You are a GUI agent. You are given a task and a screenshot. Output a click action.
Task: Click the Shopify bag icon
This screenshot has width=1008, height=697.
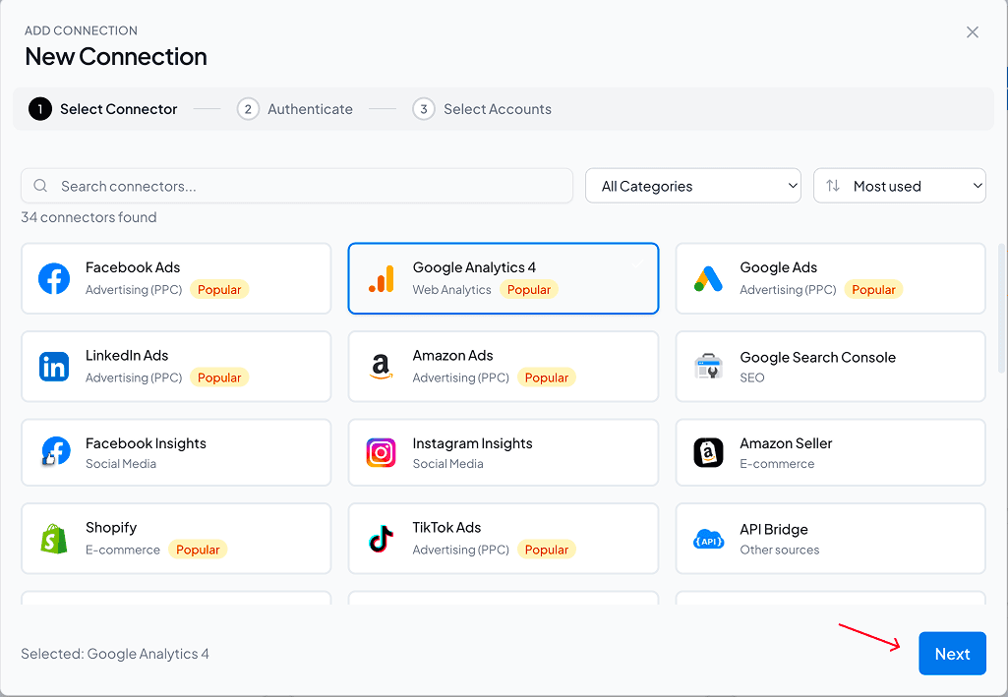[54, 539]
